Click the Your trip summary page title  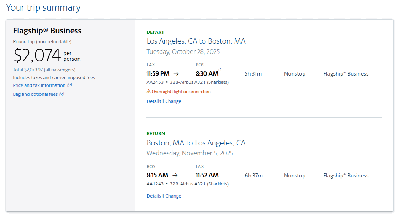click(43, 7)
